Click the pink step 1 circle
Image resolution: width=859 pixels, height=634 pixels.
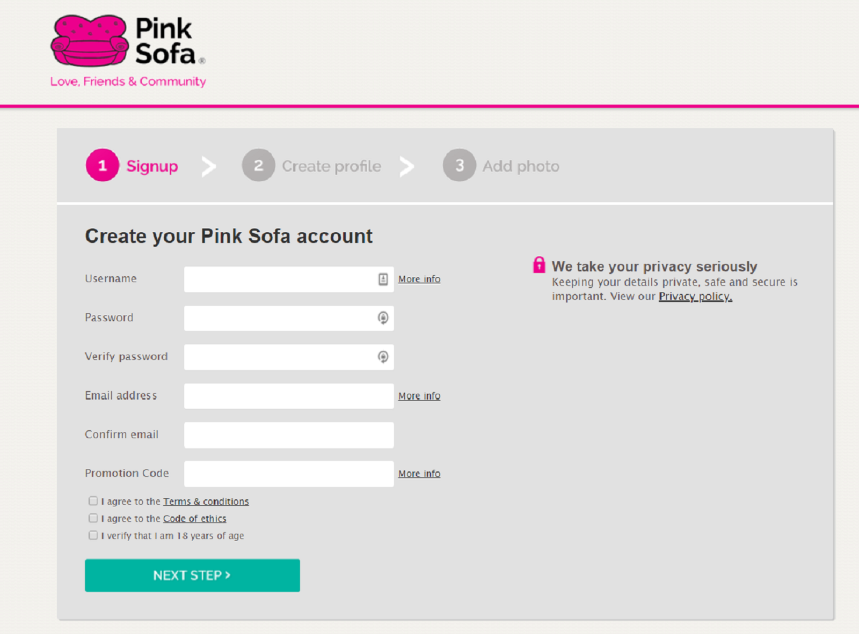tap(102, 165)
